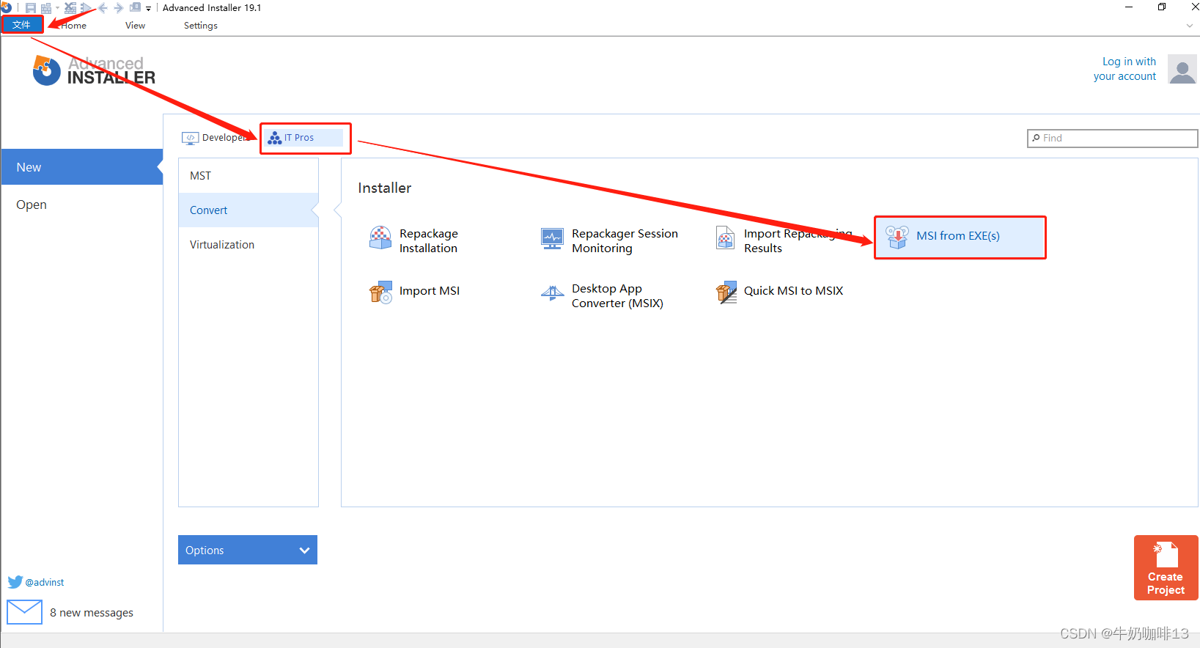The height and width of the screenshot is (648, 1200).
Task: Switch to the Settings ribbon tab
Action: [200, 26]
